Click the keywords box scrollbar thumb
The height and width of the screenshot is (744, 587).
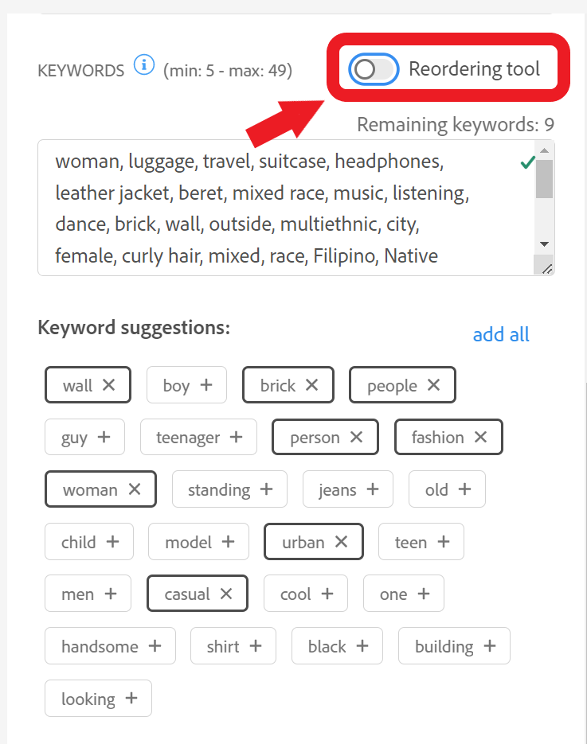click(x=544, y=179)
